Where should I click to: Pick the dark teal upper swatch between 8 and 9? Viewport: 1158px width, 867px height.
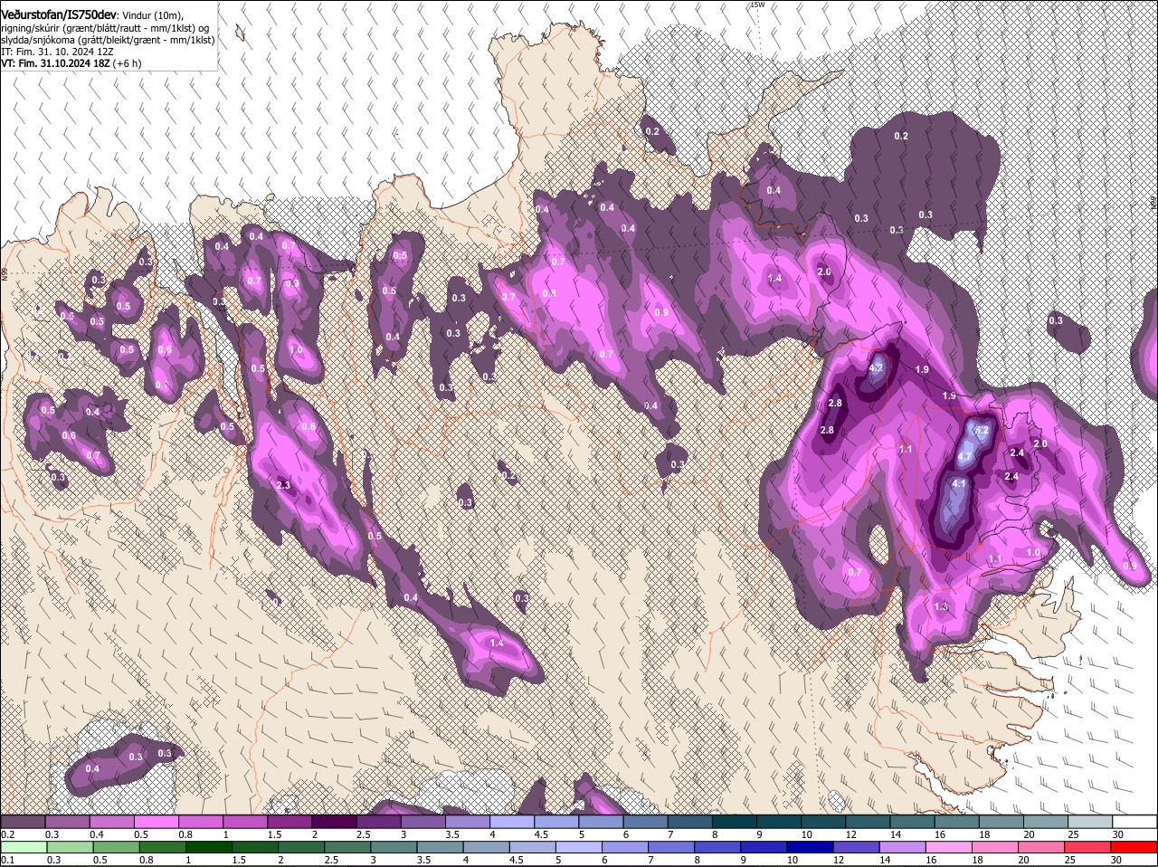click(735, 822)
